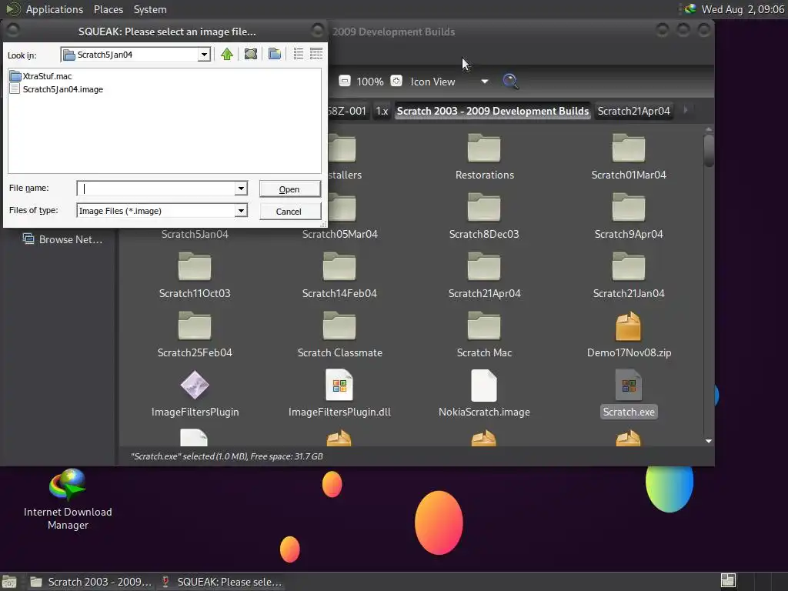Select Scratch 2003 - 2009 Development Builds breadcrumb
The width and height of the screenshot is (788, 591).
492,111
